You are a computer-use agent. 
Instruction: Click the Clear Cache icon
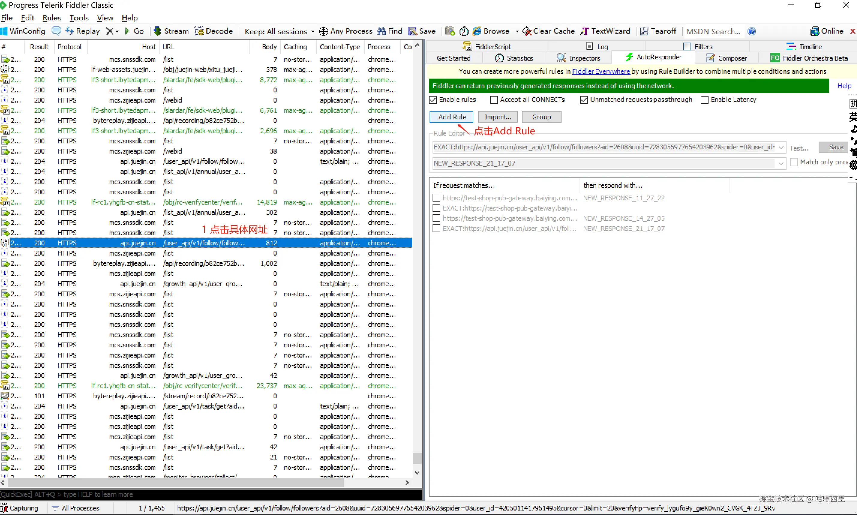pyautogui.click(x=527, y=31)
